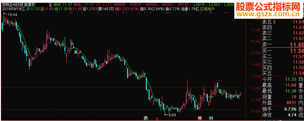Open the blue 财 financial marker icon
Viewport: 304px width, 121px height.
pyautogui.click(x=211, y=118)
